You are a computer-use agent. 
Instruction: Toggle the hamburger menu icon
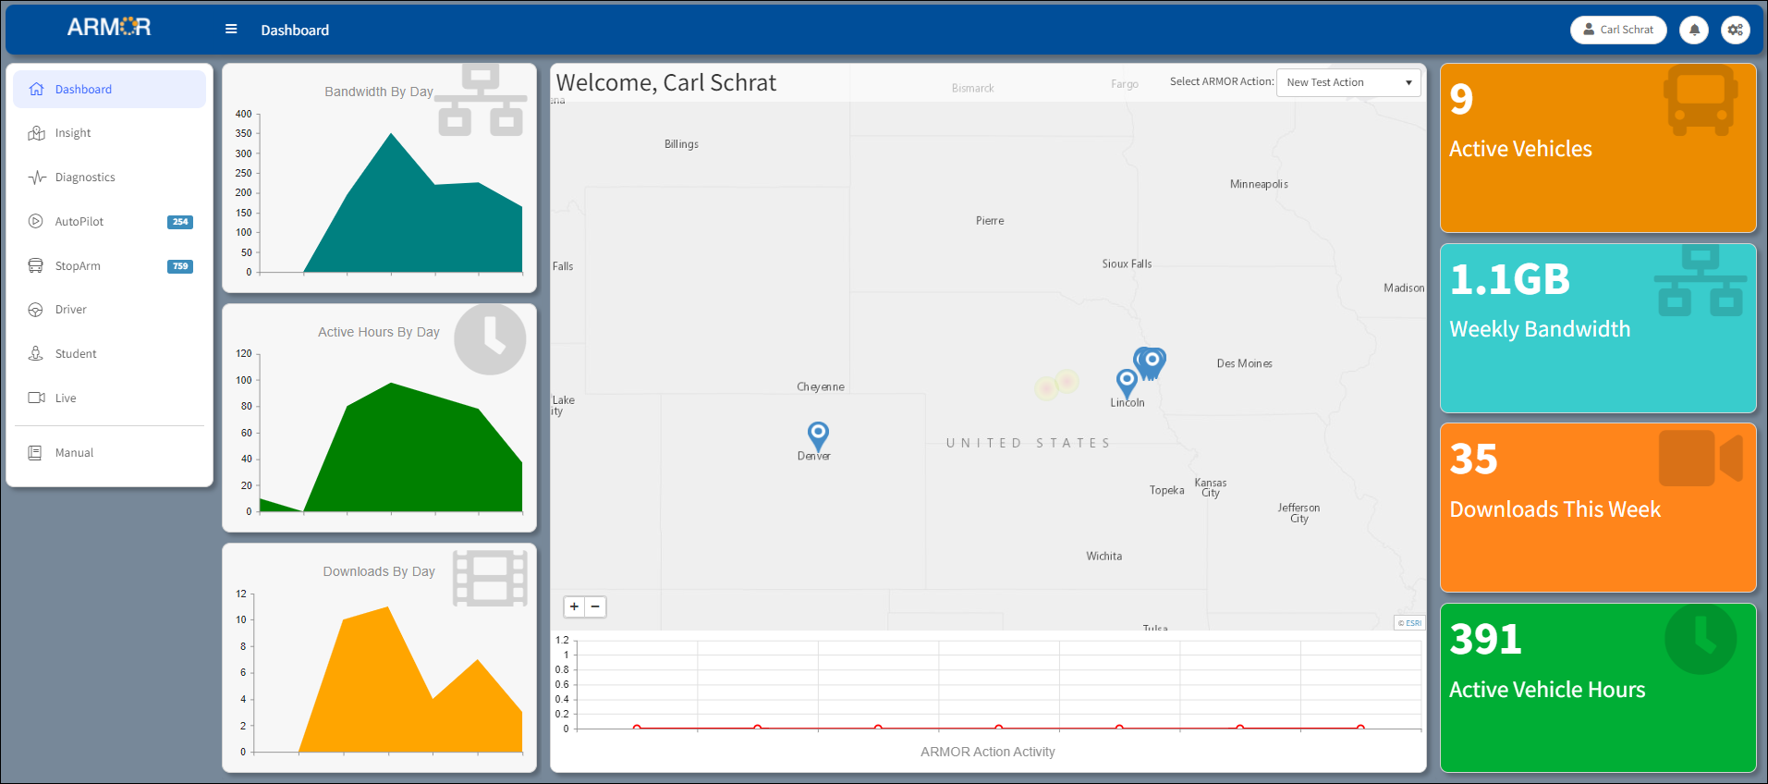click(231, 30)
